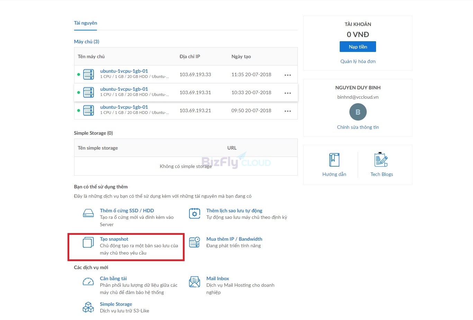Open actions menu for server 103.69.193.33
The height and width of the screenshot is (320, 473).
288,75
